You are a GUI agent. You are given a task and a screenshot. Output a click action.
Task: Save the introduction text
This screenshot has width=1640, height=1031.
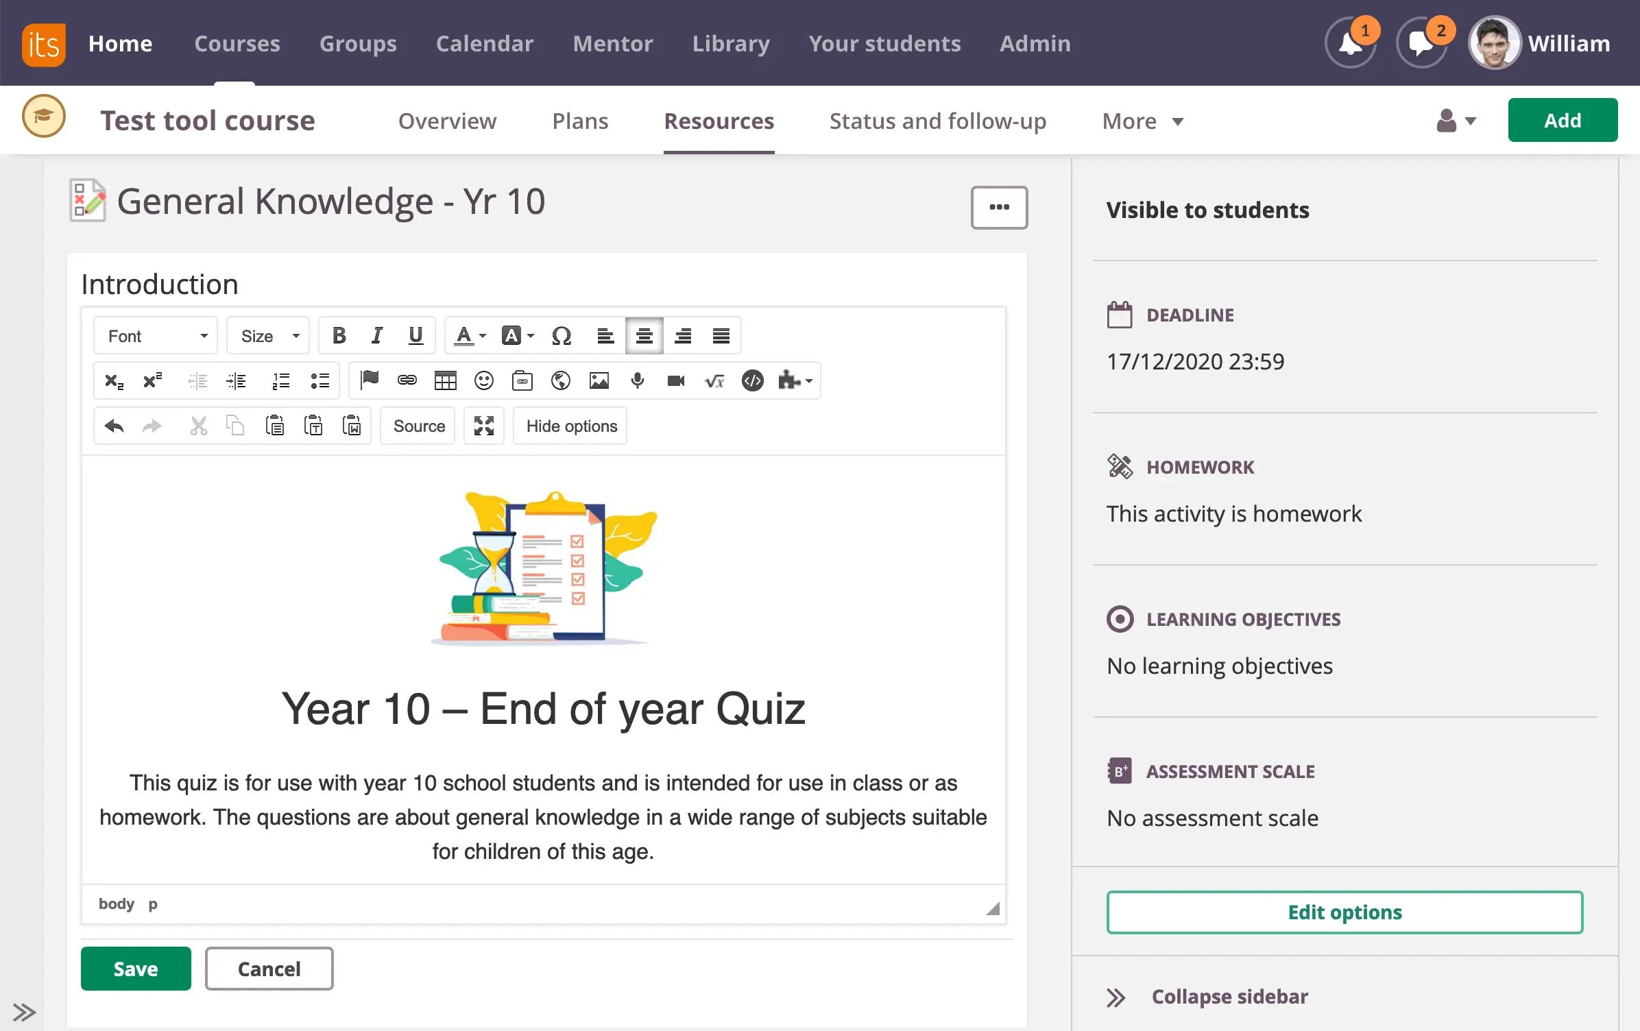(135, 968)
